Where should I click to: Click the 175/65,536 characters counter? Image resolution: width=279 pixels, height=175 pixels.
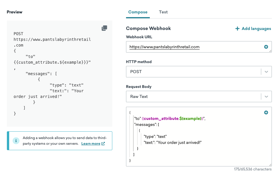pos(253,169)
